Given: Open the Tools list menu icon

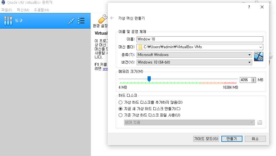Looking at the screenshot, I should [x=81, y=21].
